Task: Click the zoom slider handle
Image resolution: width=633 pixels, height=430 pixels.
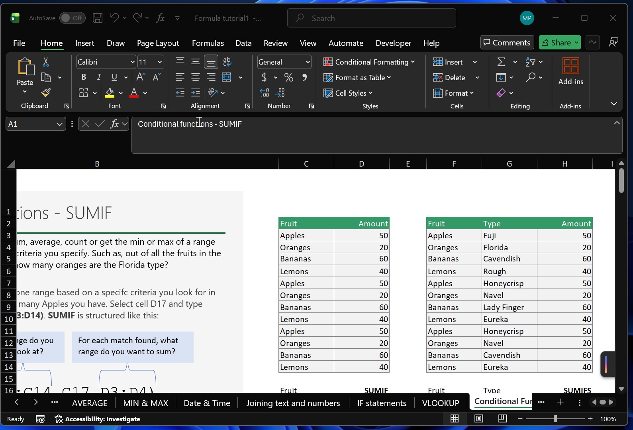Action: (x=555, y=419)
